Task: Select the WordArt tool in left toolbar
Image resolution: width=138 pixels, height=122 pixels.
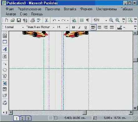Action: coord(5,49)
